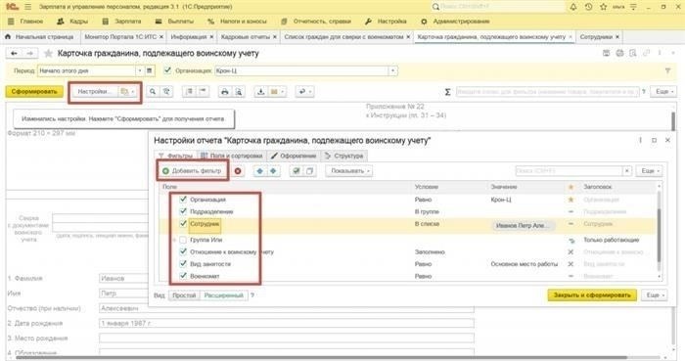Open calendar picker next to Период field
This screenshot has width=685, height=361.
[x=150, y=70]
